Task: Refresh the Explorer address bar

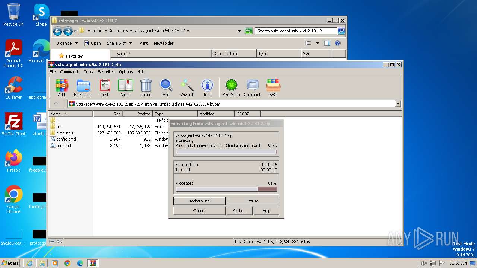Action: tap(249, 31)
